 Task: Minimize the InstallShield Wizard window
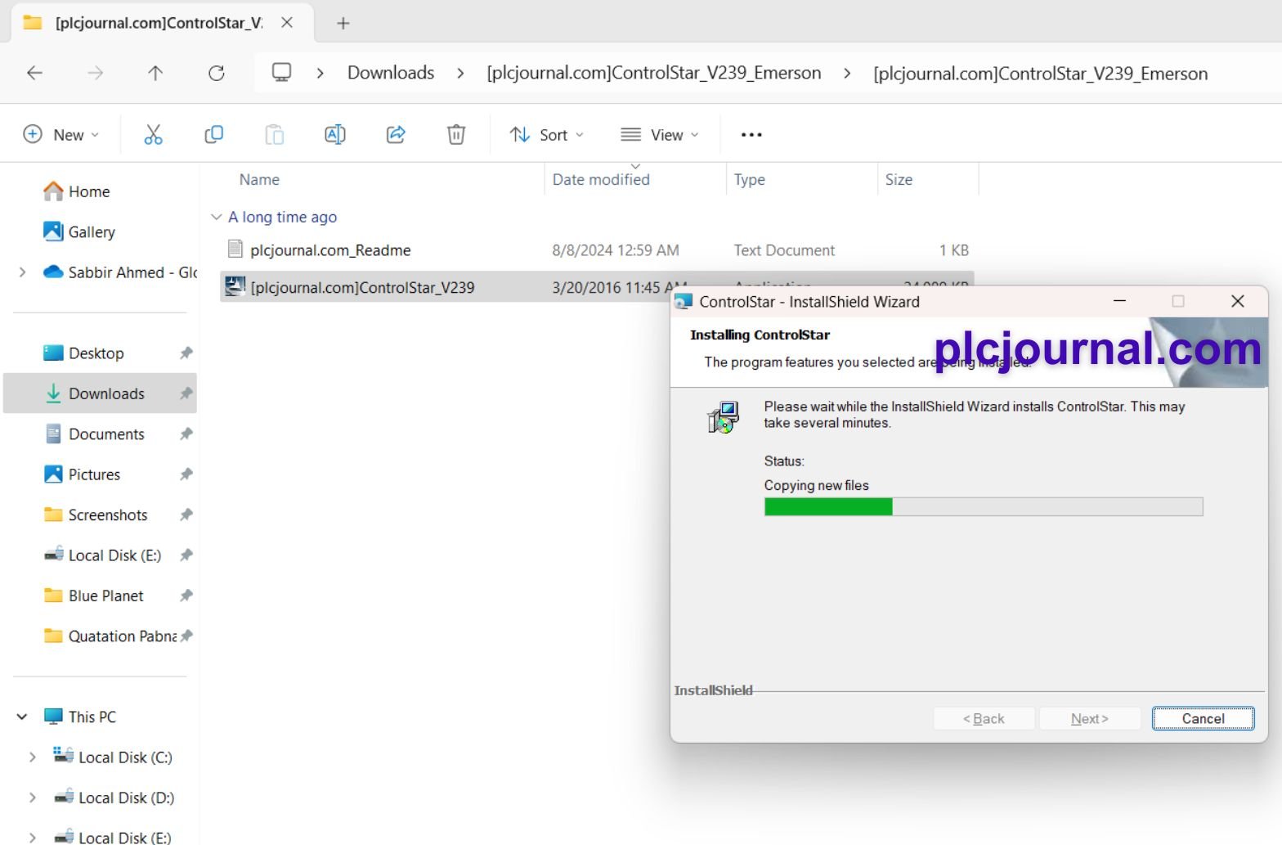[x=1120, y=302]
